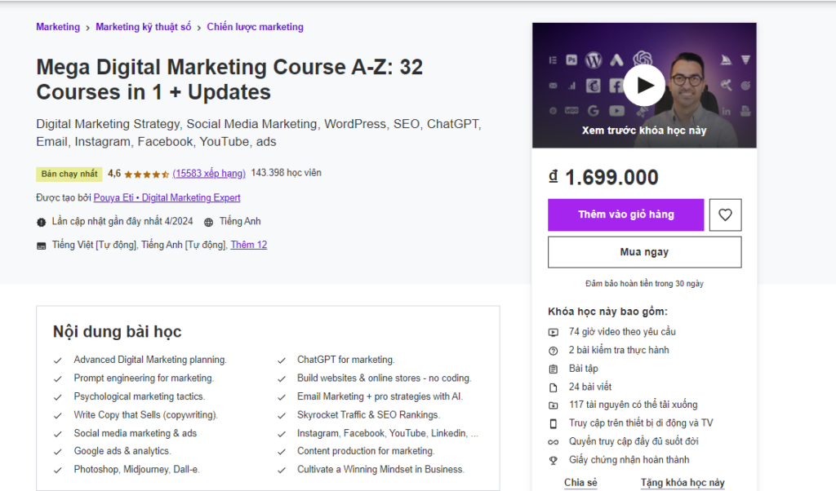Go to Marketing in the breadcrumb
The image size is (836, 491).
[57, 26]
